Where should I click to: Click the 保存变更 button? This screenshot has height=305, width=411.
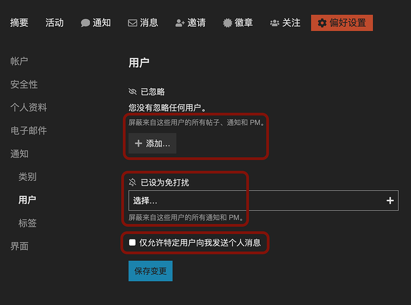(150, 271)
